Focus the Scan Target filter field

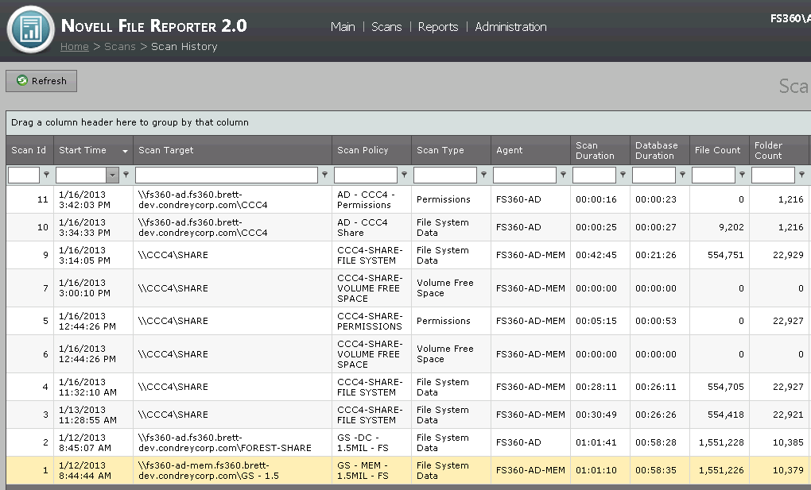[x=227, y=176]
